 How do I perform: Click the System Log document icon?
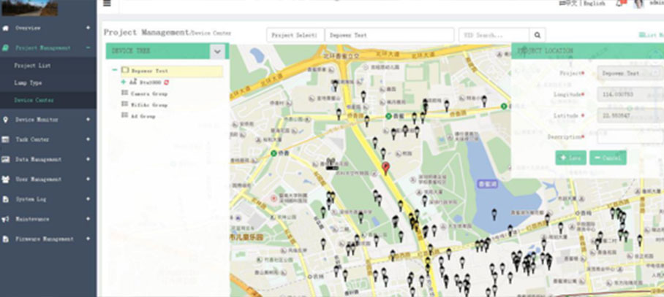[x=6, y=199]
